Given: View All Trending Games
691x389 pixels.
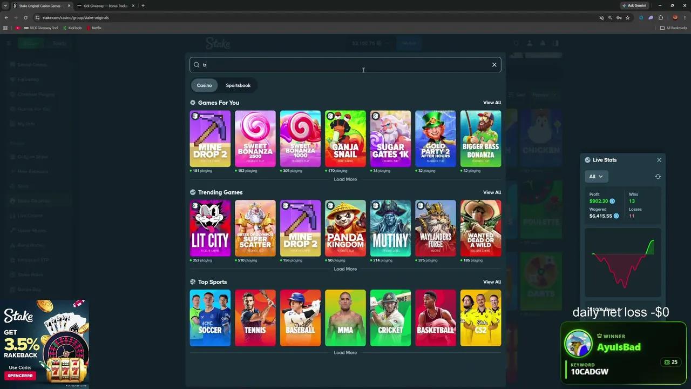Looking at the screenshot, I should click(492, 192).
